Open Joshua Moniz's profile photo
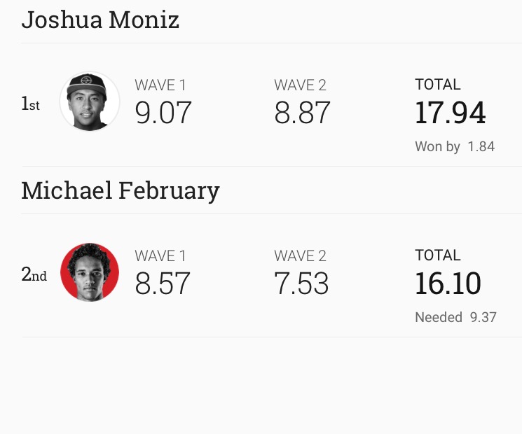522x434 pixels. coord(90,101)
